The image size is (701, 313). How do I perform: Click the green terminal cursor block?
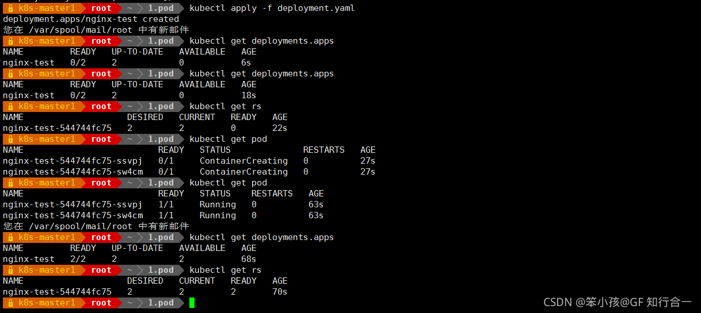(192, 303)
